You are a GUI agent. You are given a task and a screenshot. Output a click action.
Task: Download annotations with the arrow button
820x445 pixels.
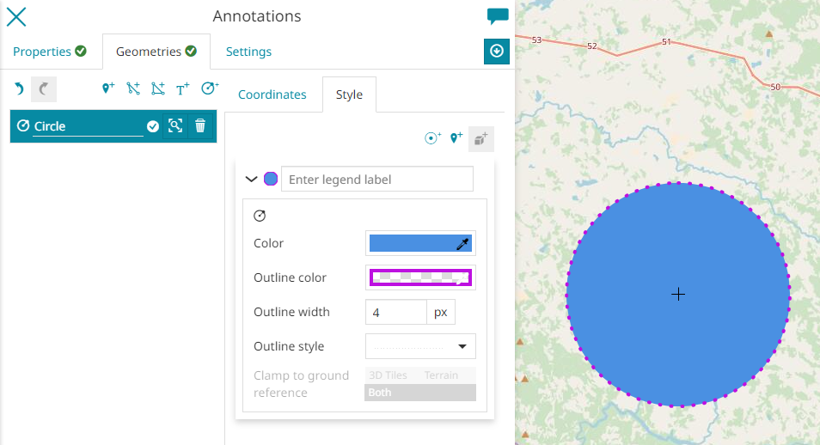(x=497, y=52)
